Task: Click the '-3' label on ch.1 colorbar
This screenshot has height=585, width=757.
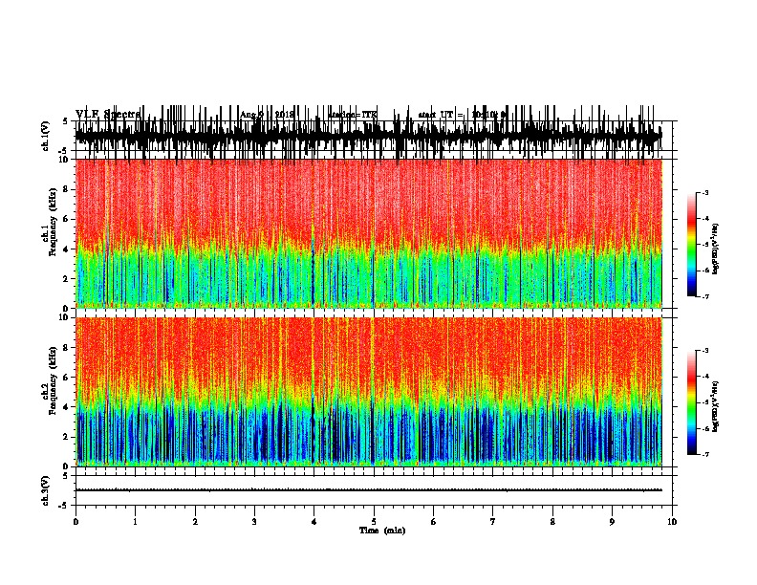Action: [704, 193]
